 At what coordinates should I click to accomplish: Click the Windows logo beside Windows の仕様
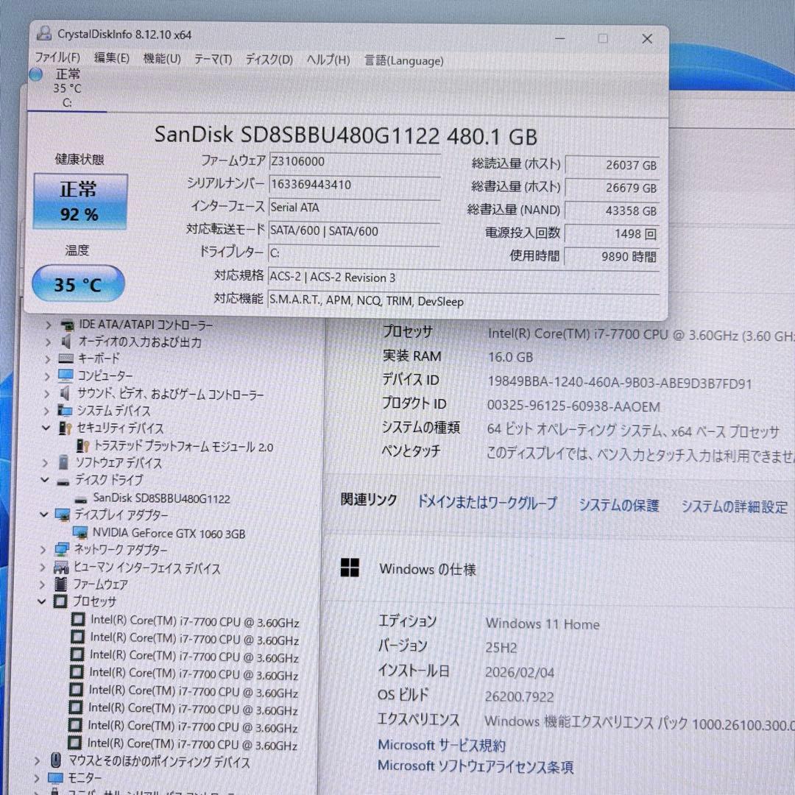coord(350,568)
